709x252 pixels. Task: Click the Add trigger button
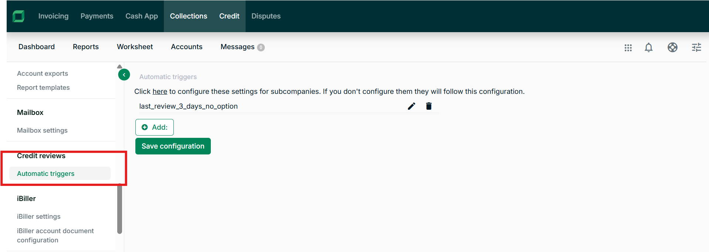coord(155,127)
